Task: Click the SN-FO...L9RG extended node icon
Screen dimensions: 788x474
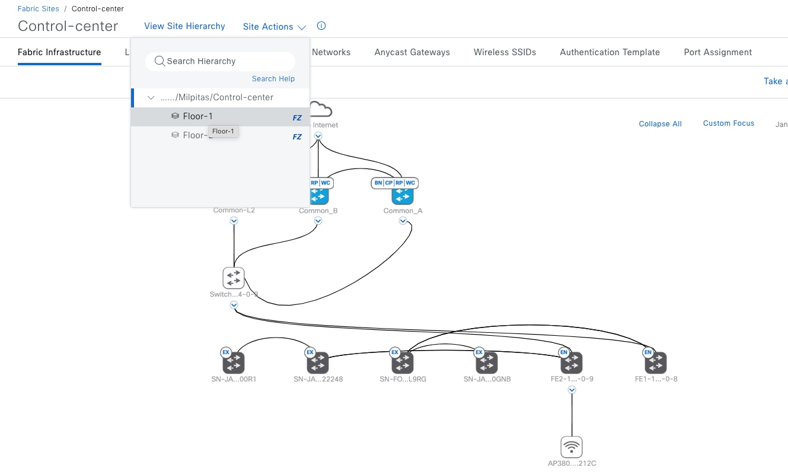Action: pyautogui.click(x=403, y=362)
